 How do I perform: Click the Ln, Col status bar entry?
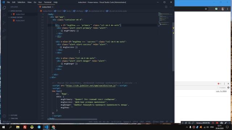tap(116, 122)
